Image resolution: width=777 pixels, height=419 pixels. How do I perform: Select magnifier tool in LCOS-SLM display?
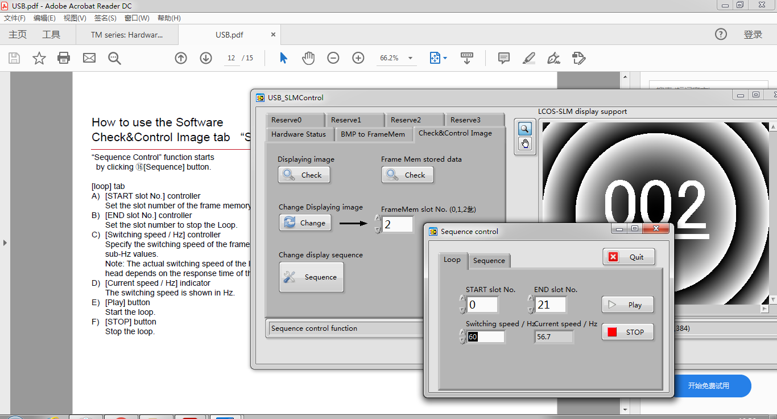(524, 129)
